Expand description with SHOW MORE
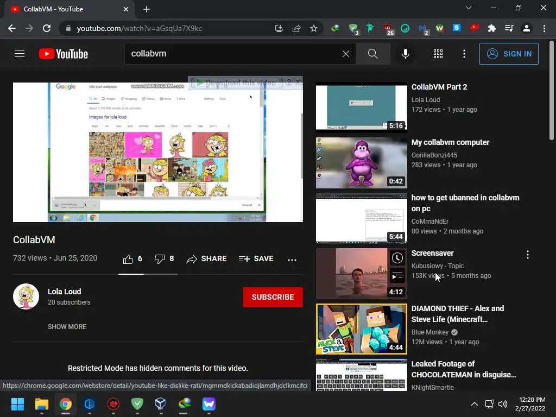Viewport: 556px width, 417px height. coord(67,326)
